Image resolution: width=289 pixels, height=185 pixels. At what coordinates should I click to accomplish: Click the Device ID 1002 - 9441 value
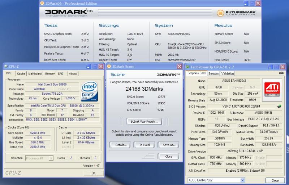[x=216, y=113]
